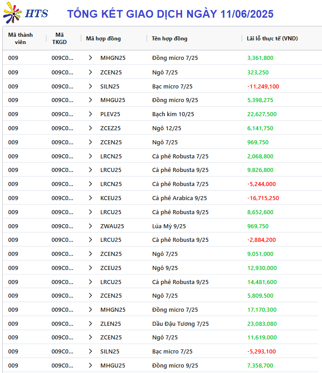Click the Tên hợp đồng column header

coord(169,38)
